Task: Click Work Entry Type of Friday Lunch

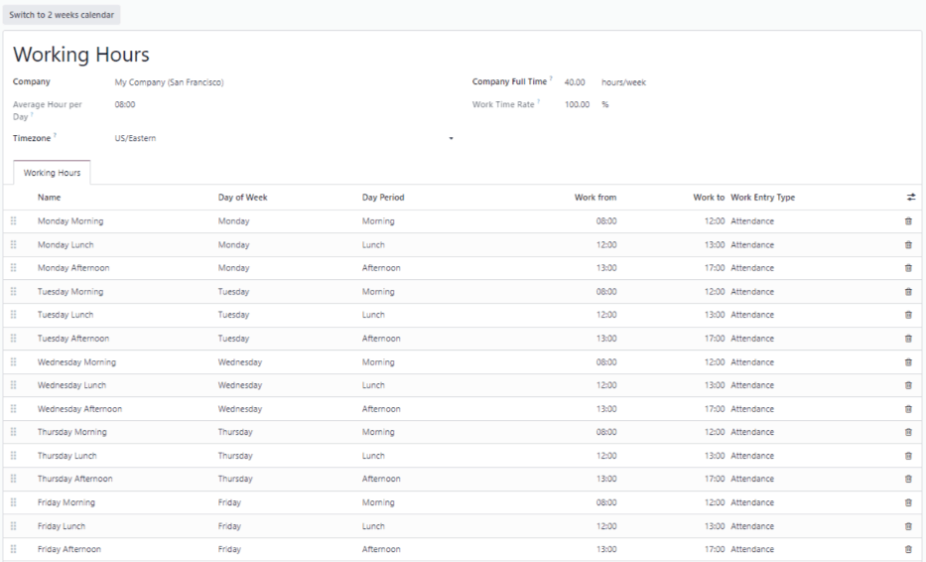Action: 752,526
